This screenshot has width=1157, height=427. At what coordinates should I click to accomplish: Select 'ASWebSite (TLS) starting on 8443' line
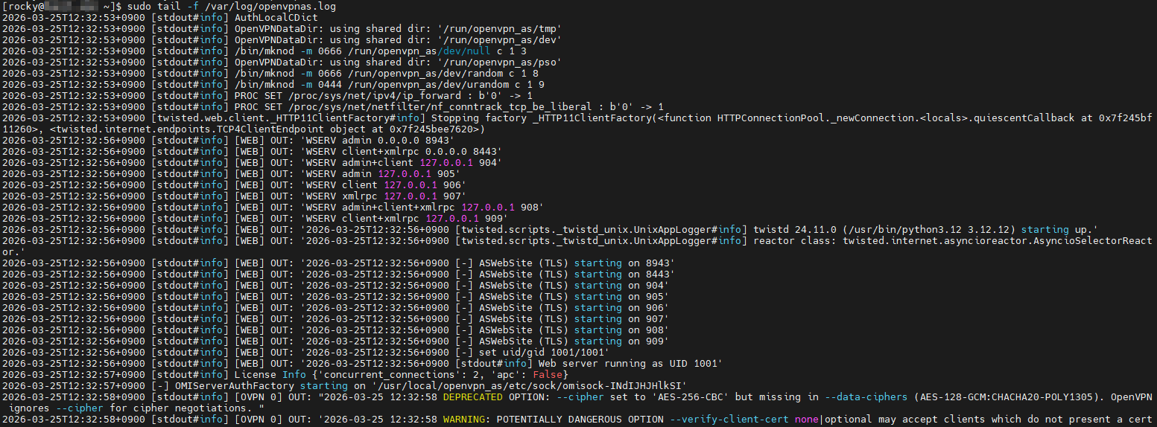coord(339,274)
